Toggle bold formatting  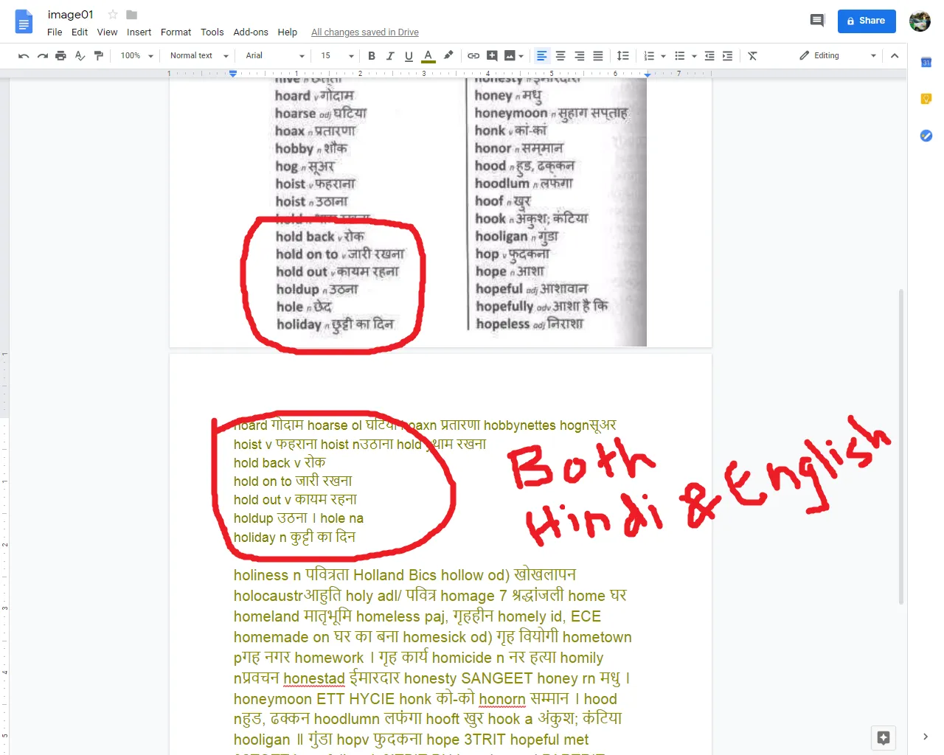click(x=372, y=56)
